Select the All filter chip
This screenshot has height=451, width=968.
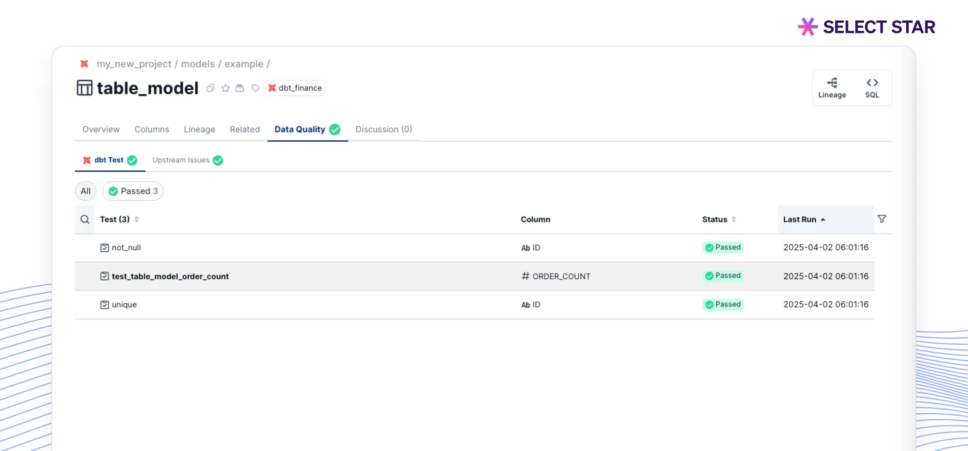click(86, 191)
